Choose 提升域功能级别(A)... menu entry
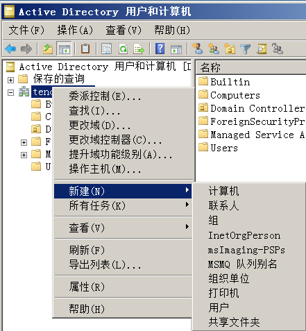Viewport: 306px width, 331px height. 123,154
